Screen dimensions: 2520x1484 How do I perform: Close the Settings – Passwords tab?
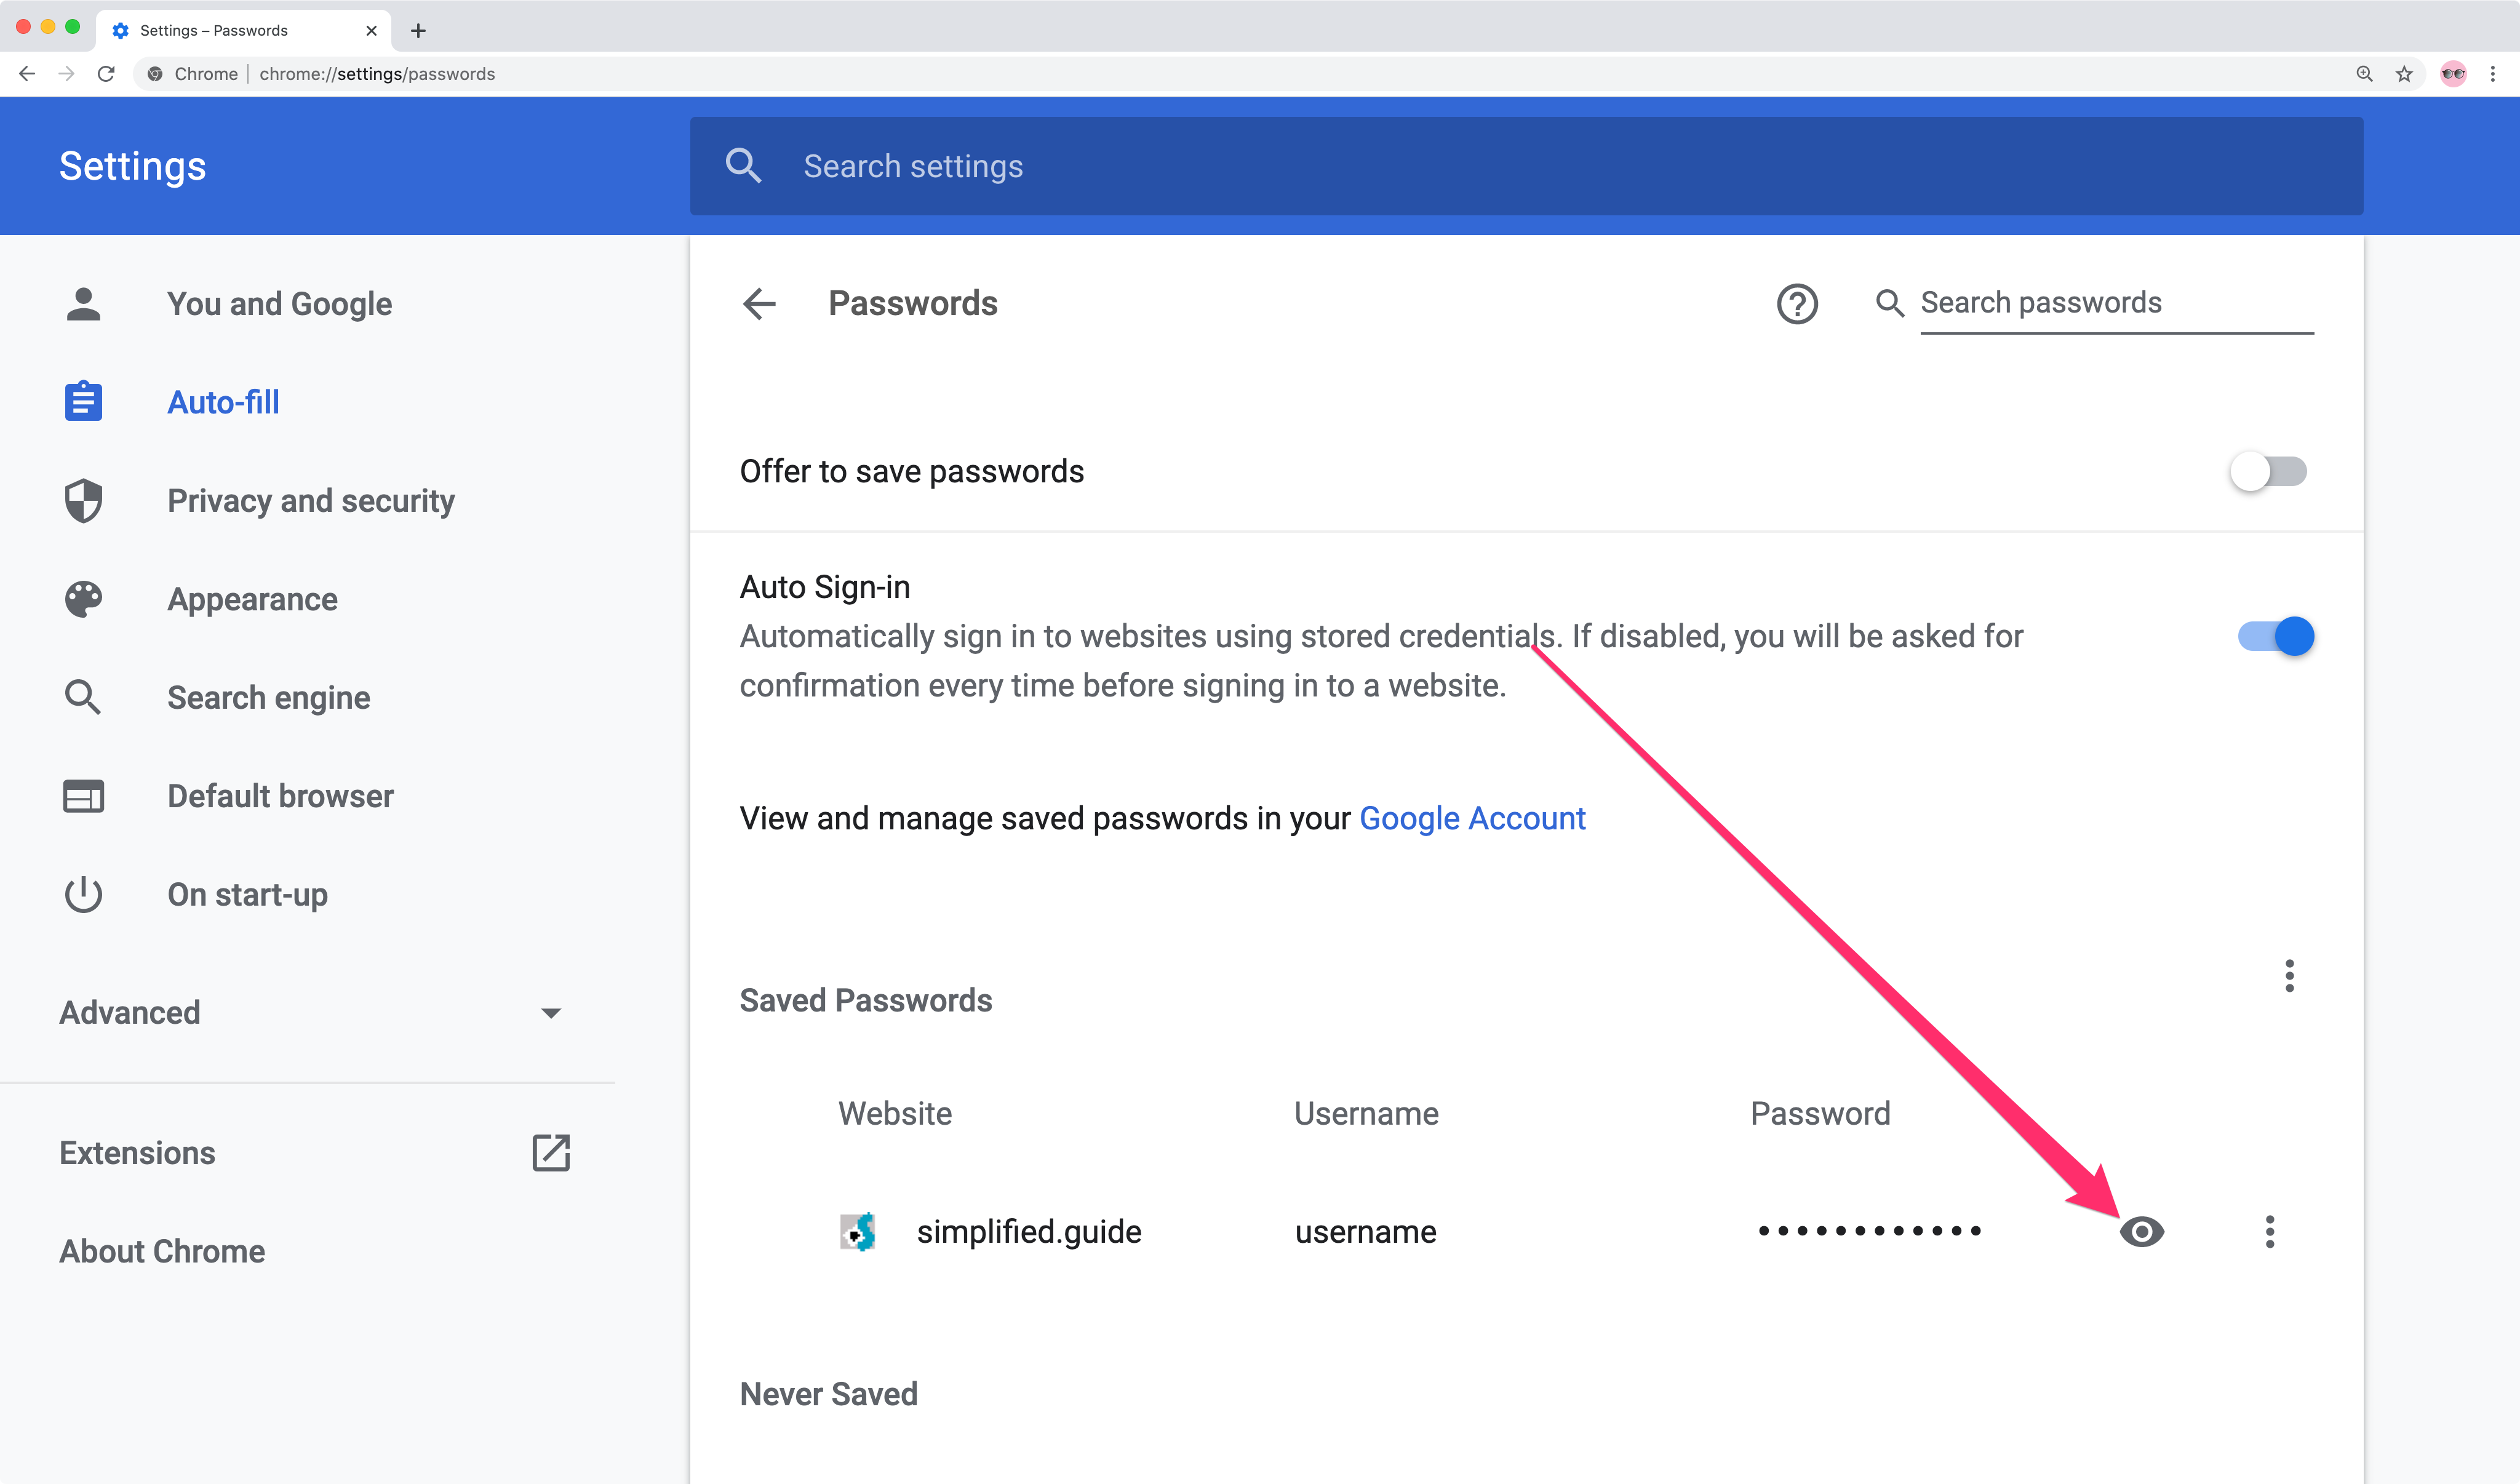click(371, 31)
